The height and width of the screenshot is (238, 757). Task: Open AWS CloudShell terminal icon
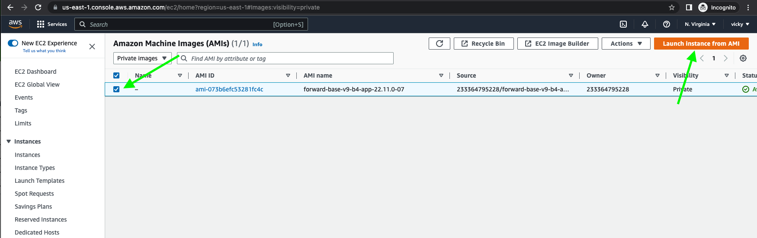point(623,24)
